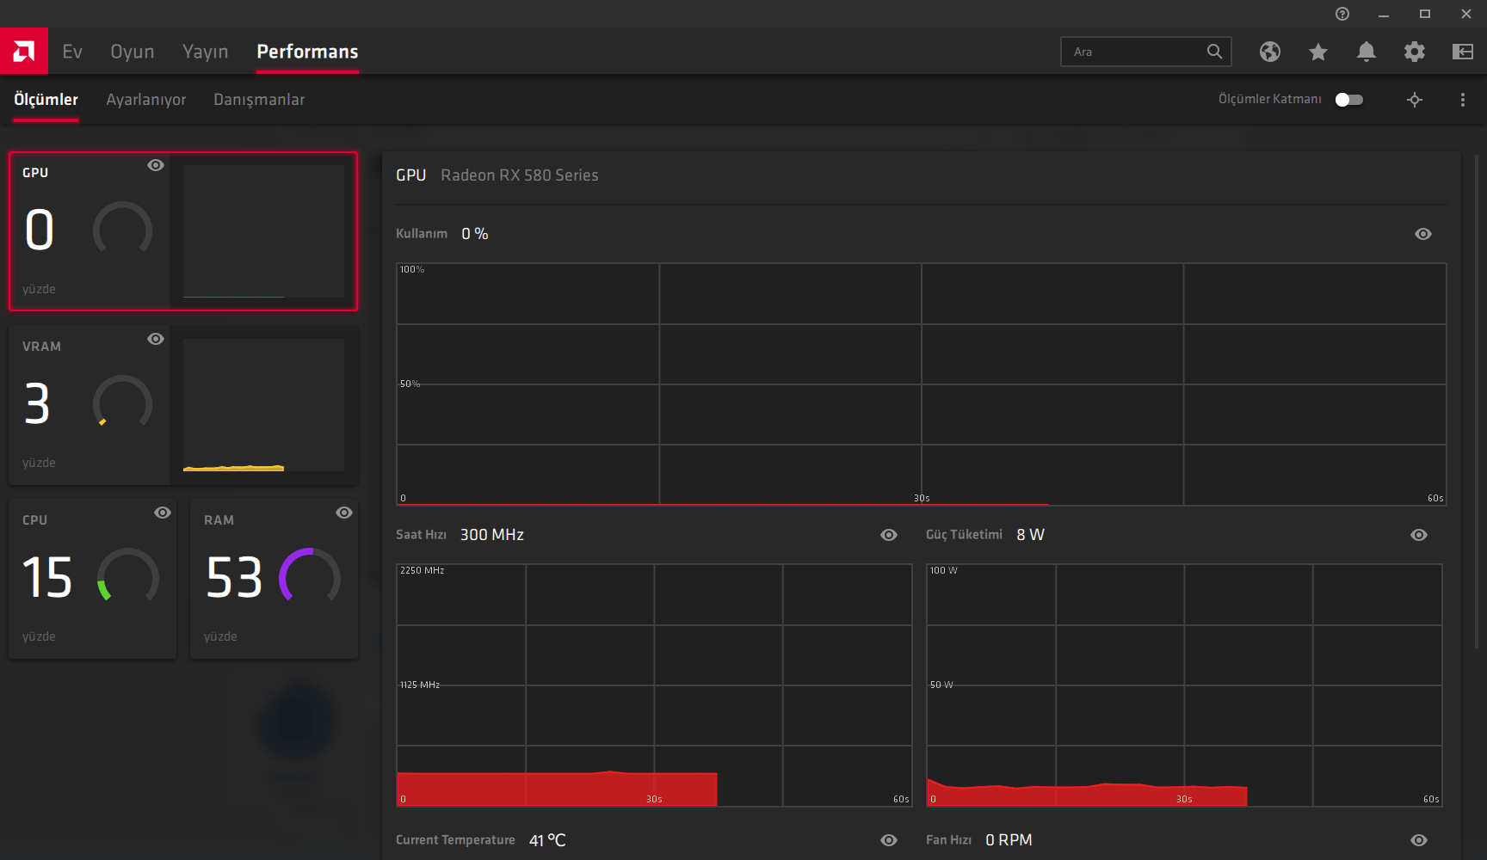
Task: Toggle visibility of Kullanım graph
Action: 1423,234
